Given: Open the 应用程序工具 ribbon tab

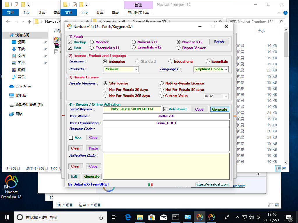Looking at the screenshot, I should (x=138, y=12).
